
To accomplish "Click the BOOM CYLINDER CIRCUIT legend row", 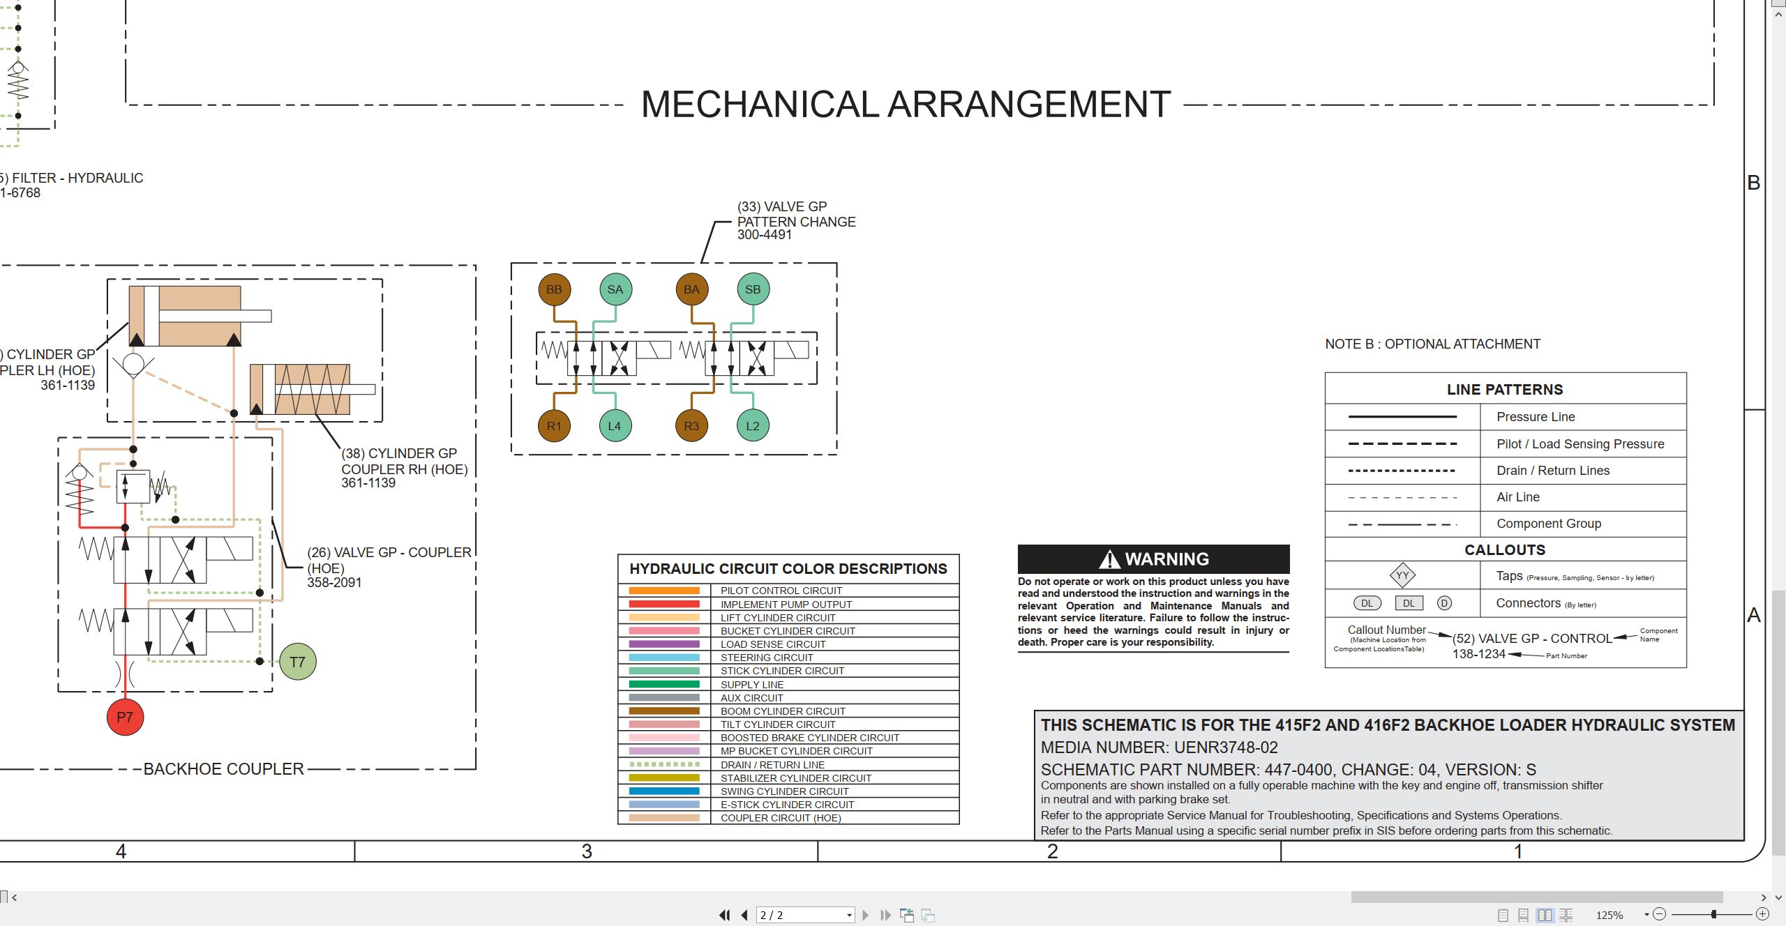I will [x=788, y=711].
